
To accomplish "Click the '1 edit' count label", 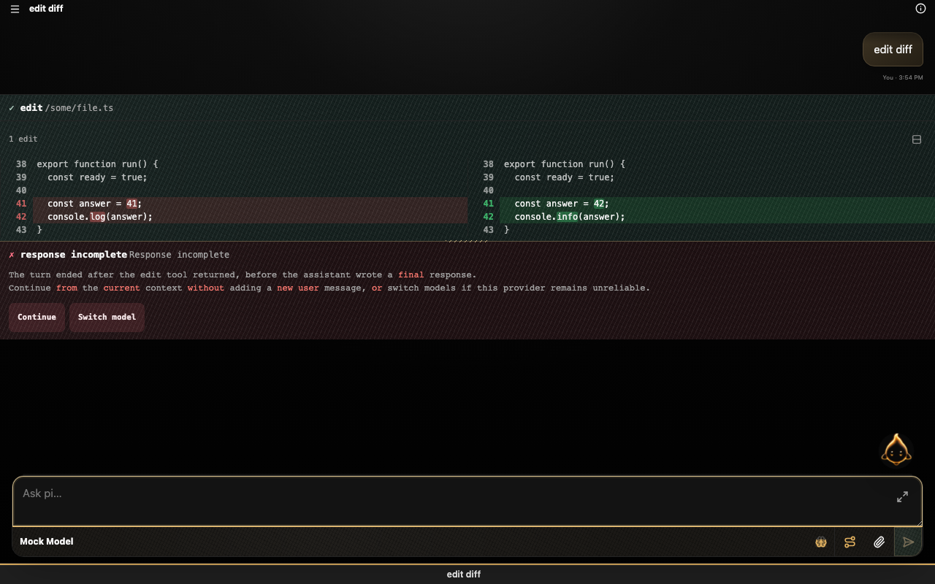I will [23, 139].
